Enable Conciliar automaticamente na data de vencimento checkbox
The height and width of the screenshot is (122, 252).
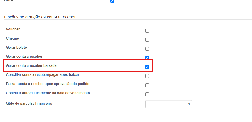click(x=147, y=94)
